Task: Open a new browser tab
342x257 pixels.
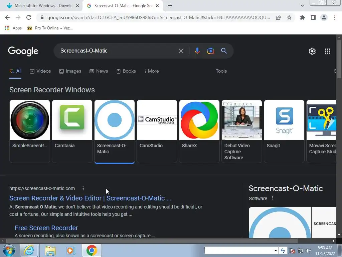Action: [170, 6]
